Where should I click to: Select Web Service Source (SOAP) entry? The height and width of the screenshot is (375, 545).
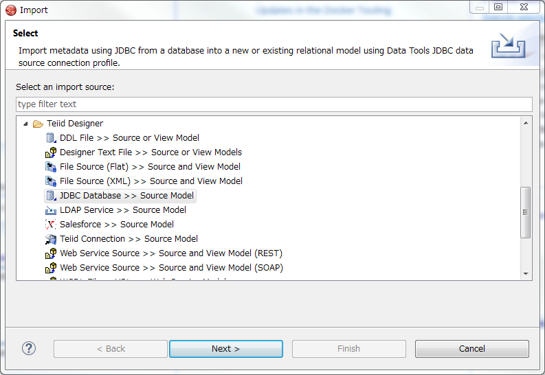point(171,268)
